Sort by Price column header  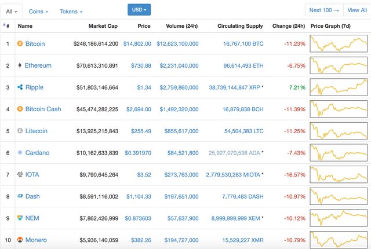click(x=144, y=26)
